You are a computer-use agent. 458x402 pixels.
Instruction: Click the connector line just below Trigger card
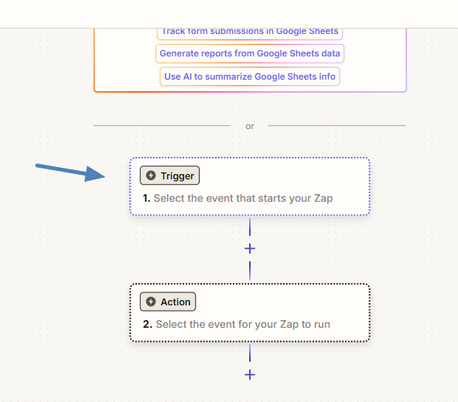250,227
